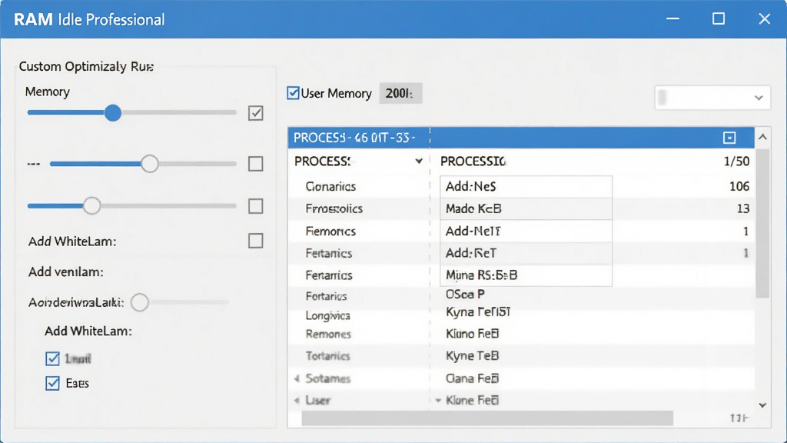This screenshot has width=787, height=443.
Task: Click the Kliuno FeB entry
Action: 473,334
